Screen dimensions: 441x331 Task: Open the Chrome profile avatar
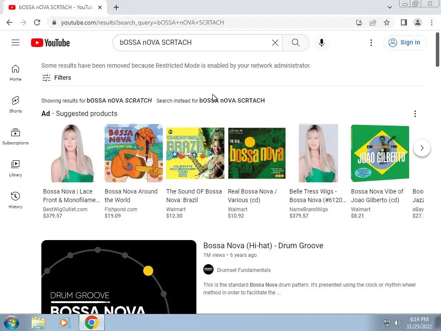[x=418, y=22]
